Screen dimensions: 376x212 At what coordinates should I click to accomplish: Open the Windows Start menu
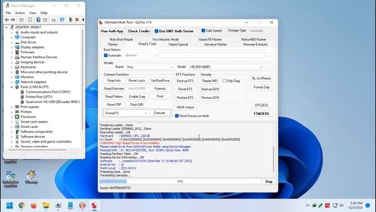point(9,206)
